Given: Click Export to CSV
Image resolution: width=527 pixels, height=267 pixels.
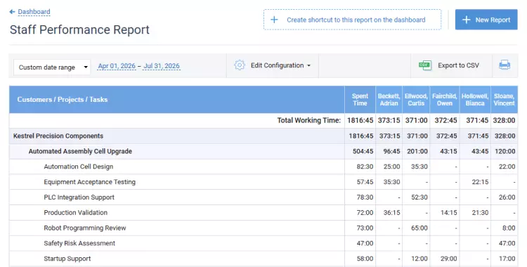Looking at the screenshot, I should [458, 65].
